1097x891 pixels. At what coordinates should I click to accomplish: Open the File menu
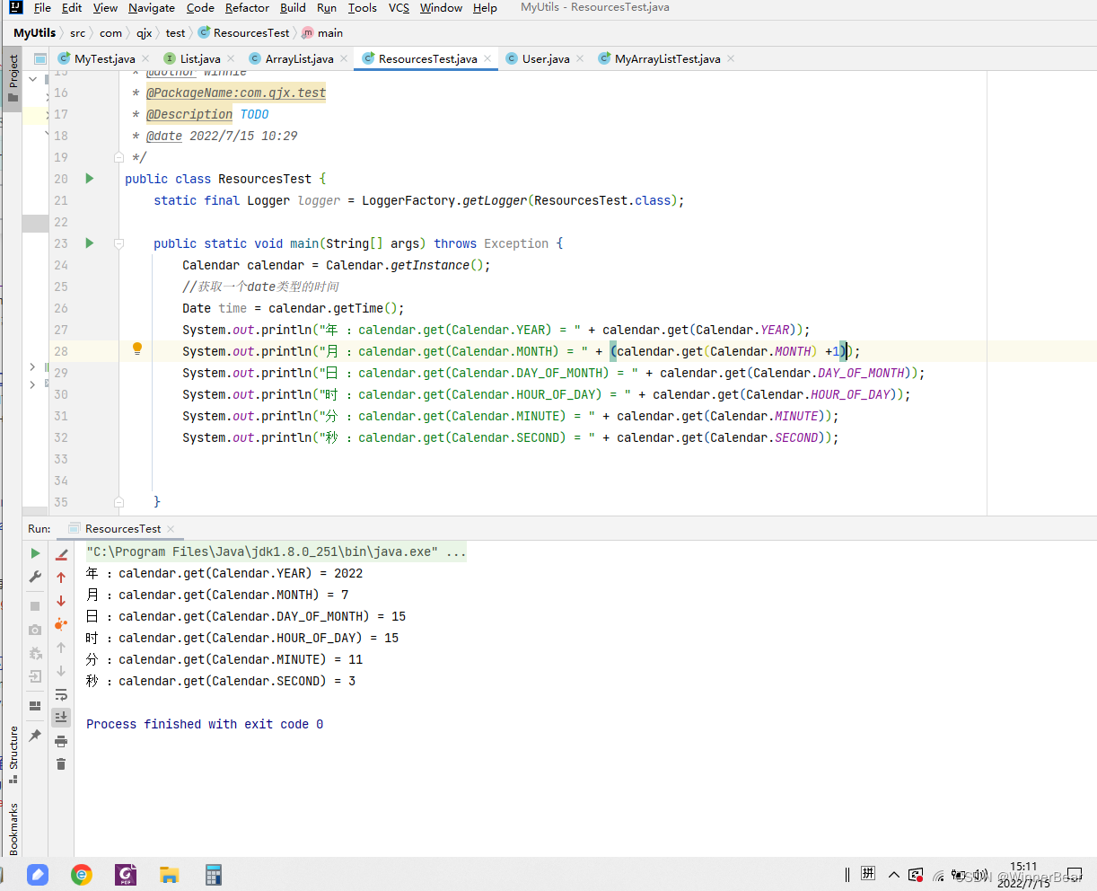42,8
